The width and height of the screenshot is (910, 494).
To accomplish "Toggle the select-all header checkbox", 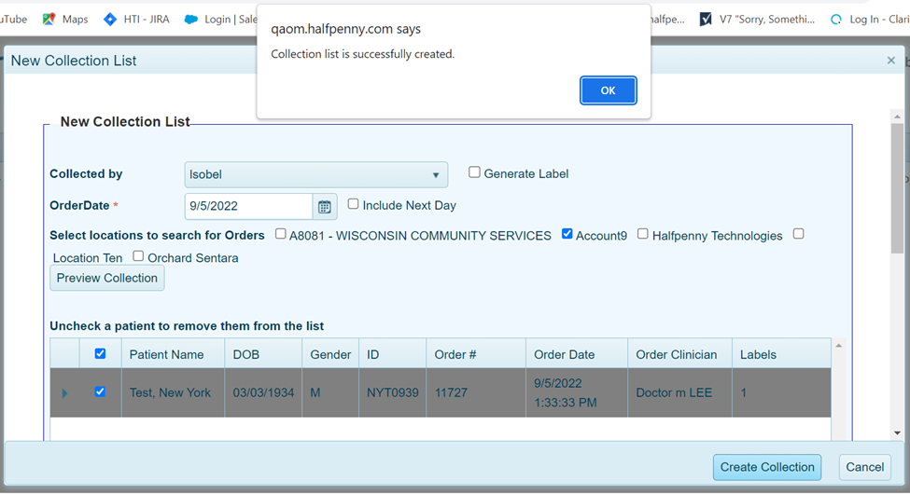I will pyautogui.click(x=100, y=354).
